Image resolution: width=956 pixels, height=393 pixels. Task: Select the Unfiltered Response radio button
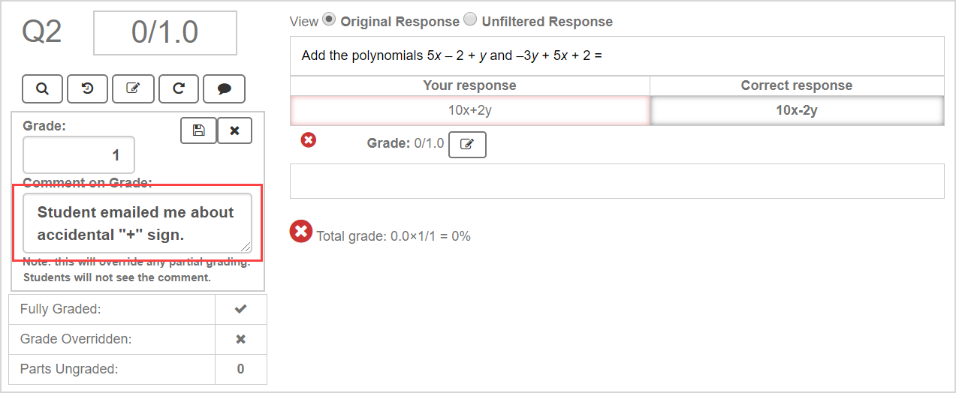pos(470,20)
